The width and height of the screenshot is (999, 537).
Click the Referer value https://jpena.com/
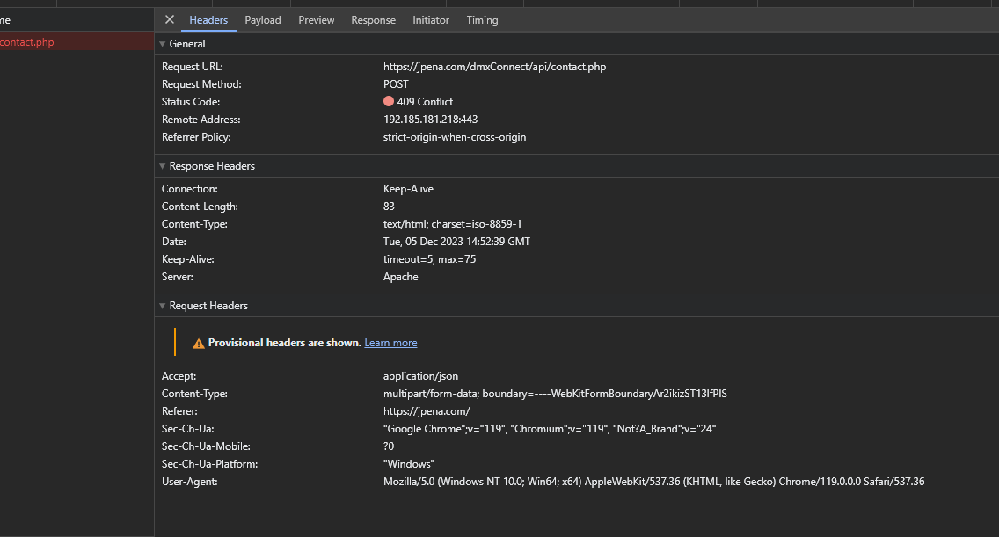pyautogui.click(x=427, y=411)
